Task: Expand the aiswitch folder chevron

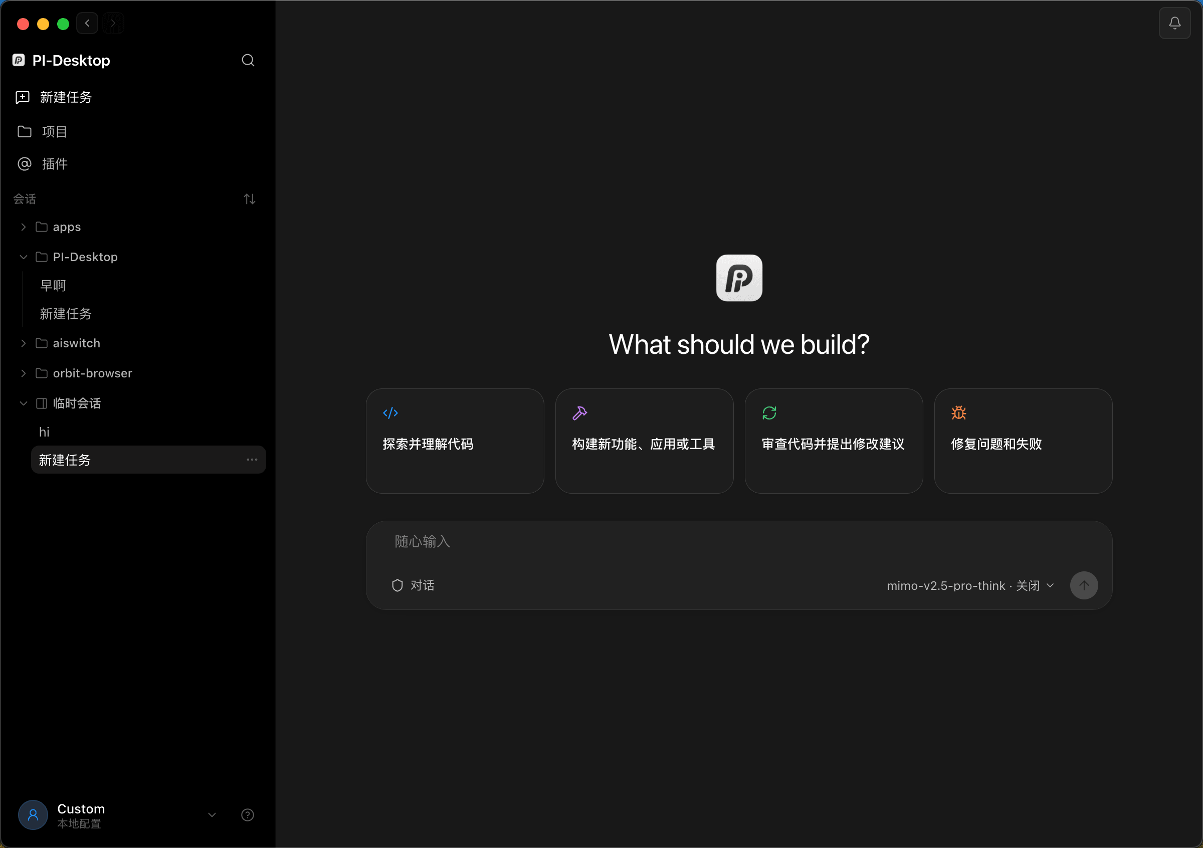Action: (x=23, y=343)
